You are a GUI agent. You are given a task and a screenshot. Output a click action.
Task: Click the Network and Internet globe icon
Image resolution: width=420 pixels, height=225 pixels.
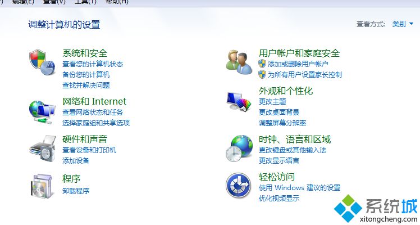(x=42, y=112)
